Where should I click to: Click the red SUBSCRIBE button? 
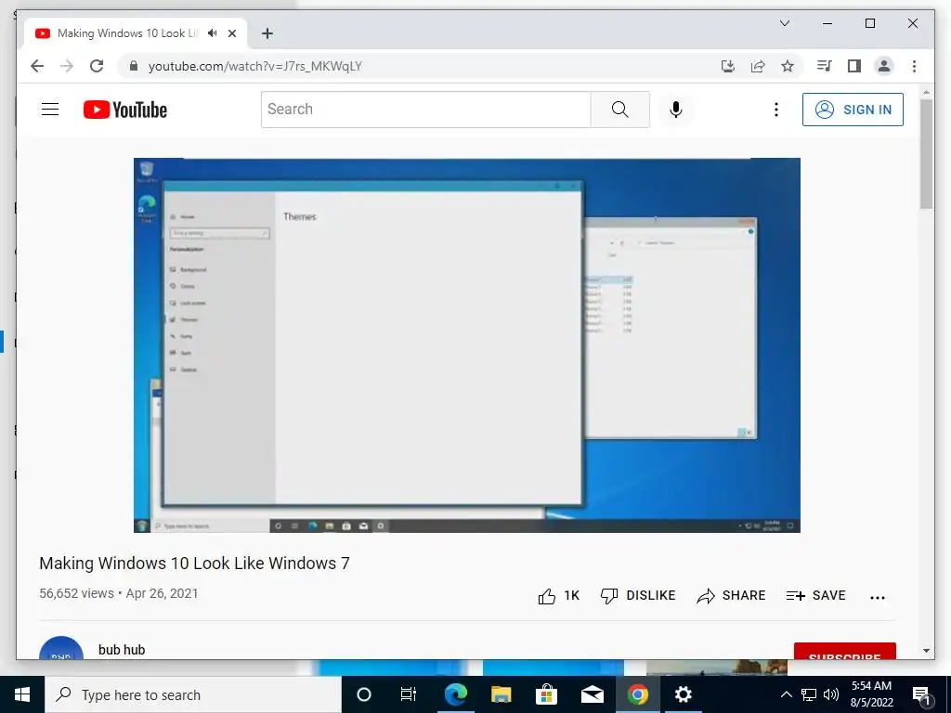tap(845, 651)
